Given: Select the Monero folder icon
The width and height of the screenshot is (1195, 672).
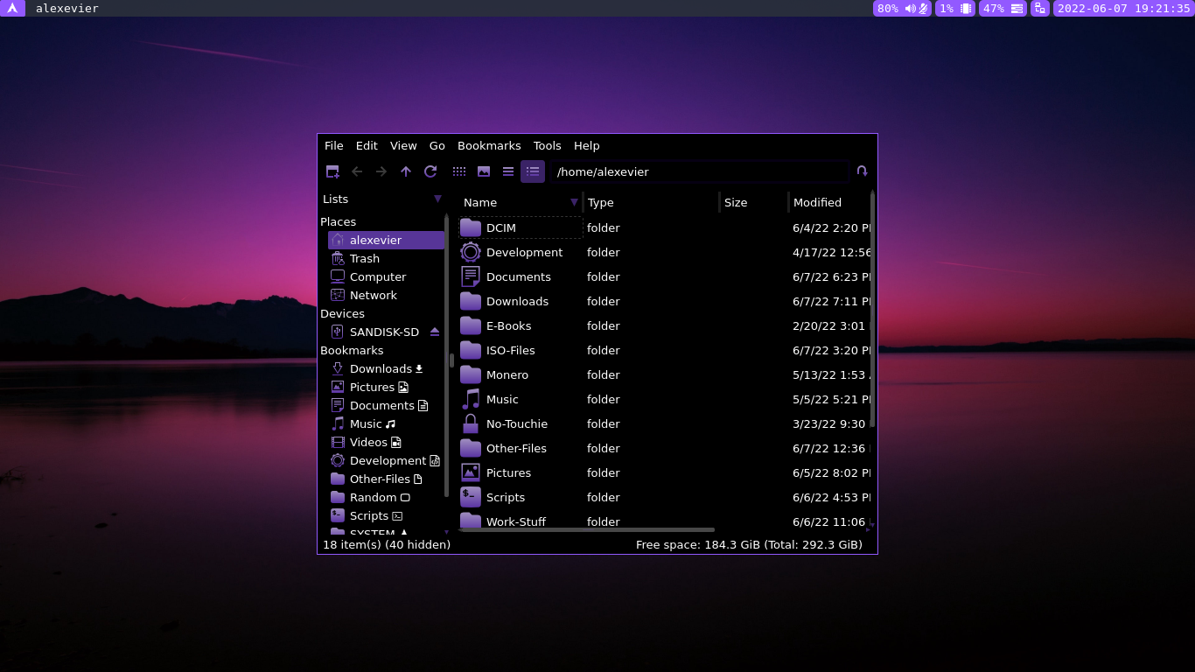Looking at the screenshot, I should (x=471, y=374).
